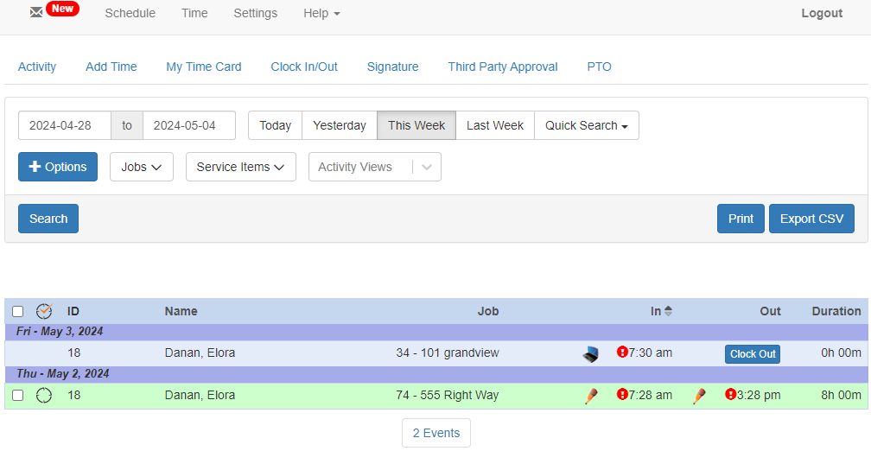Expand the Jobs dropdown
The image size is (871, 451).
[x=142, y=167]
